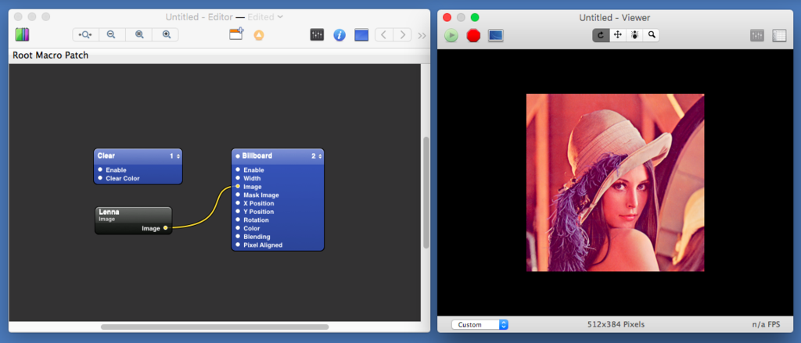801x343 pixels.
Task: Click the Editor vertical scrollbar thumb
Action: [426, 192]
